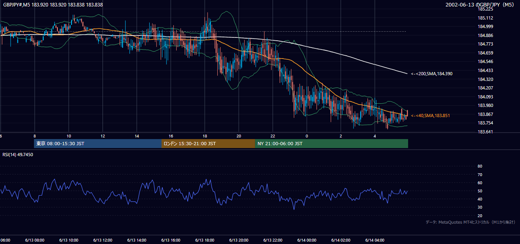Click the 6/13 22:00 date label
This screenshot has width=520, height=244.
point(273,240)
